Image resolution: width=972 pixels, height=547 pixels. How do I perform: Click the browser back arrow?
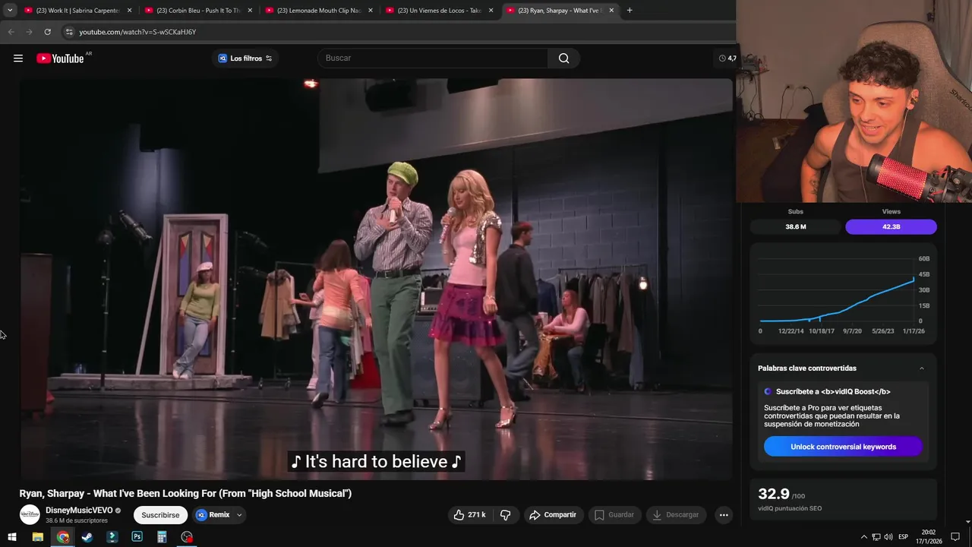pyautogui.click(x=11, y=32)
